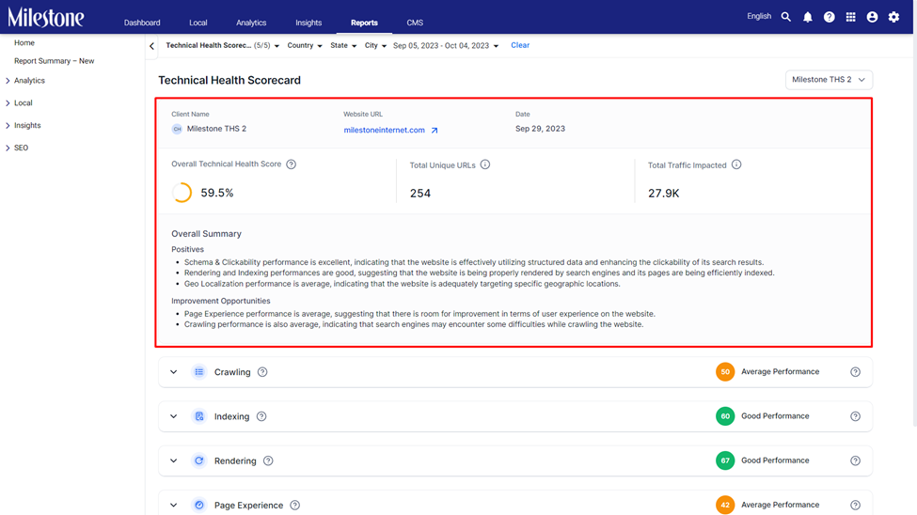Click help icon at right of Page Experience row
Viewport: 917px width, 515px height.
click(x=855, y=505)
